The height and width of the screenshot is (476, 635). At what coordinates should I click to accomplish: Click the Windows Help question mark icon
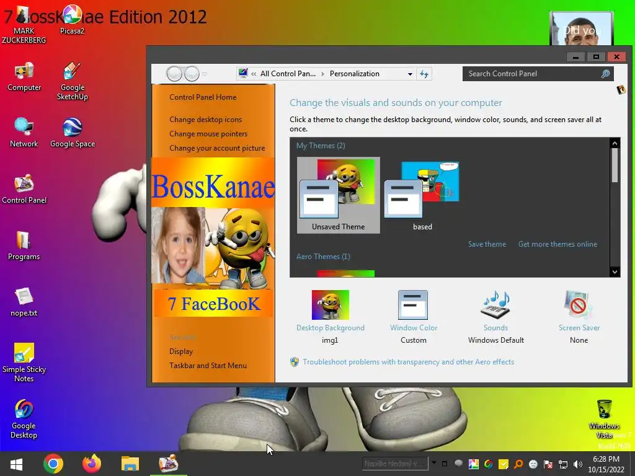(x=621, y=89)
